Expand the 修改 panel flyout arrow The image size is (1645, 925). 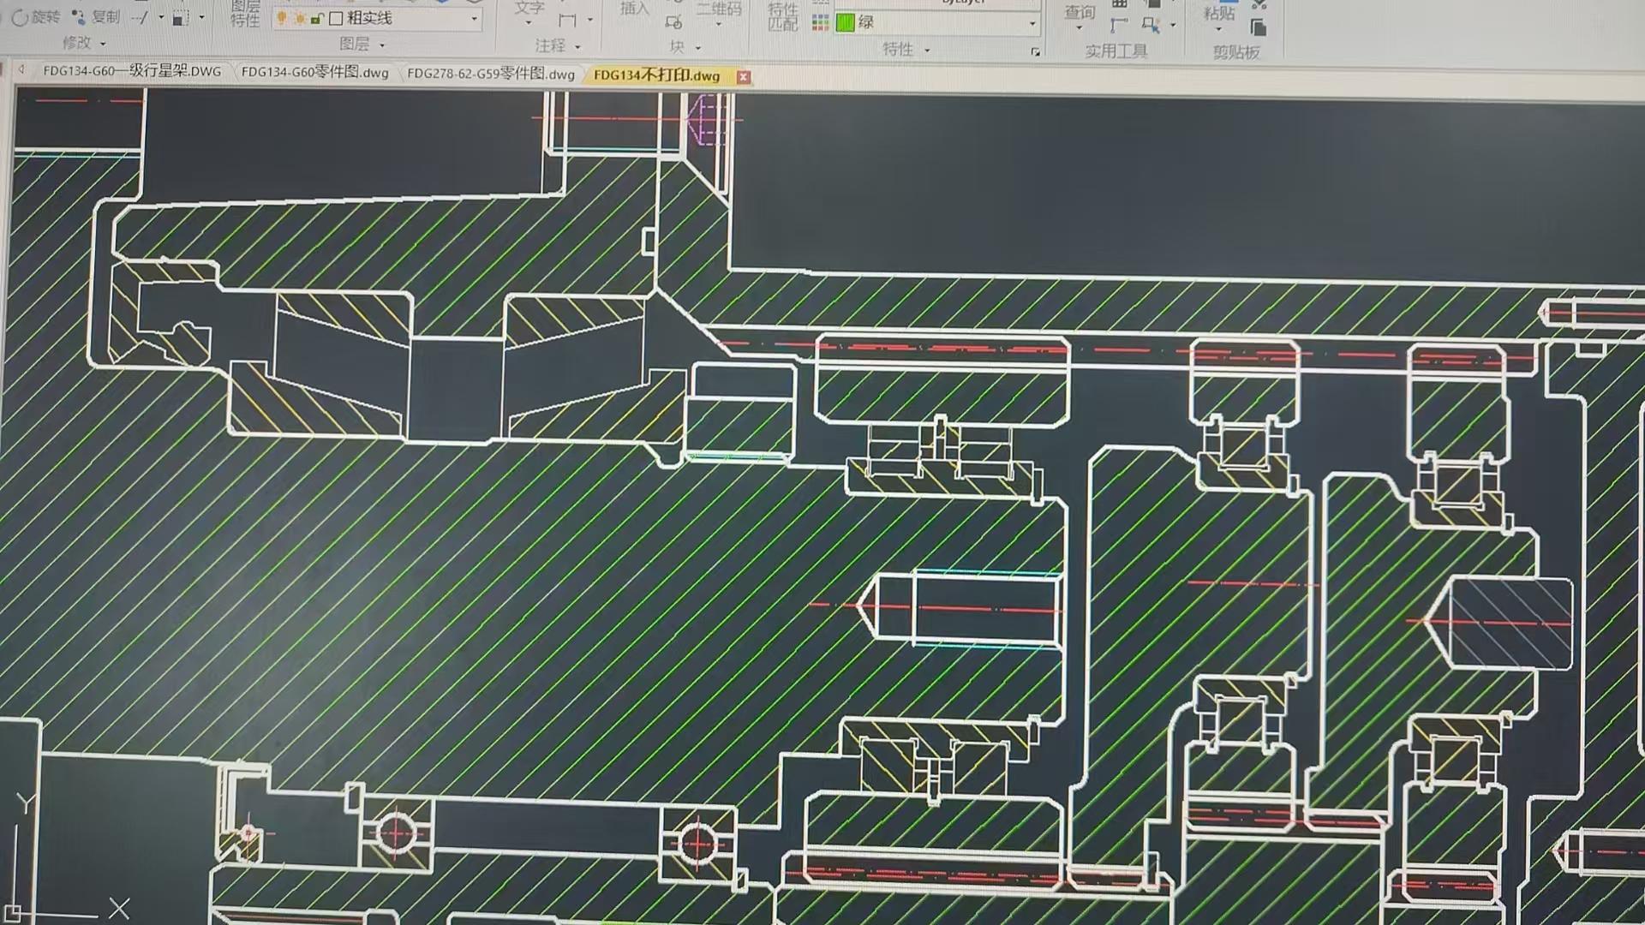[104, 43]
